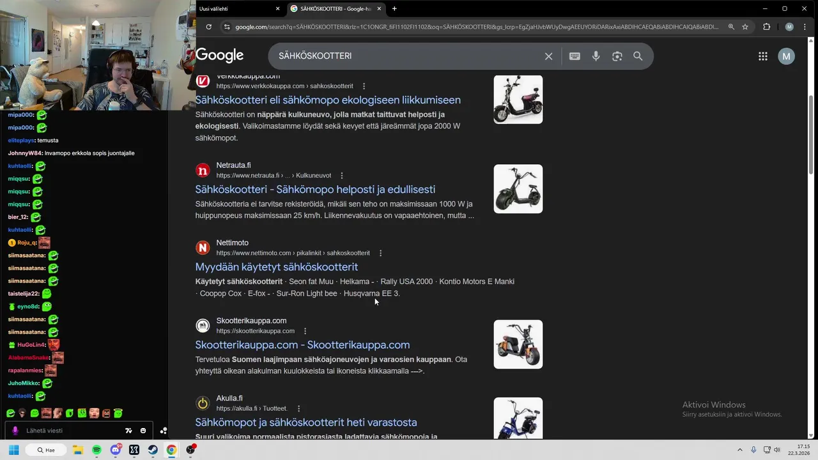Viewport: 818px width, 460px height.
Task: Click Netrauta.fi black scooter thumbnail
Action: coord(518,189)
